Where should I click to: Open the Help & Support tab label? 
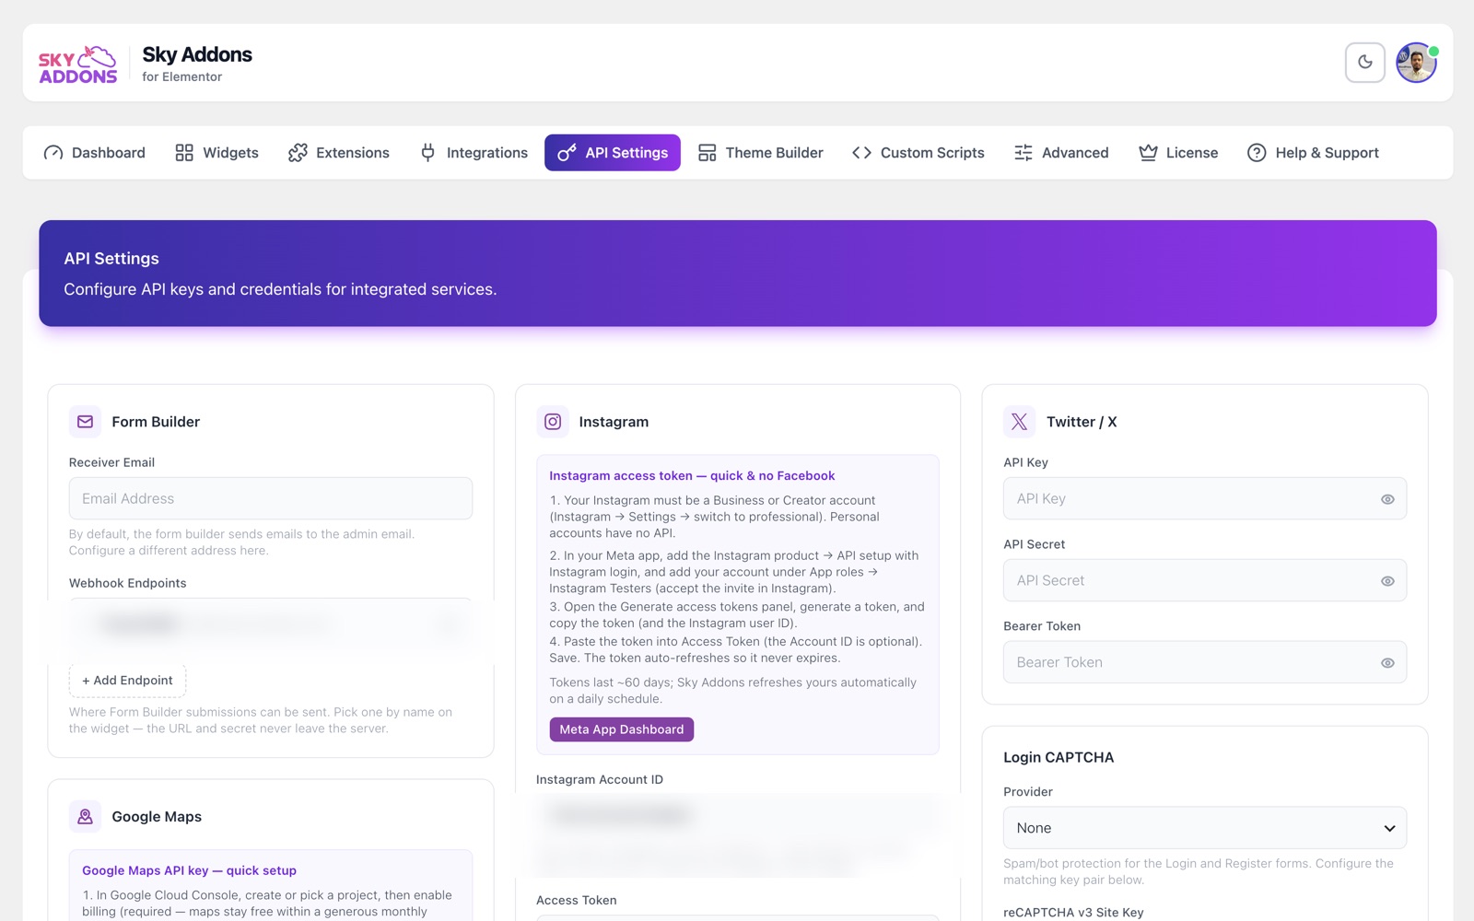click(x=1327, y=153)
